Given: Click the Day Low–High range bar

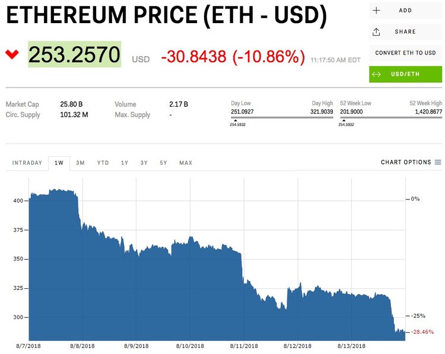Looking at the screenshot, I should click(x=282, y=117).
